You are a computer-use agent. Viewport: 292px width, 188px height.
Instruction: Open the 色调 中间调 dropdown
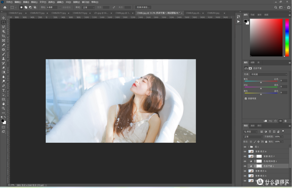click(x=269, y=74)
